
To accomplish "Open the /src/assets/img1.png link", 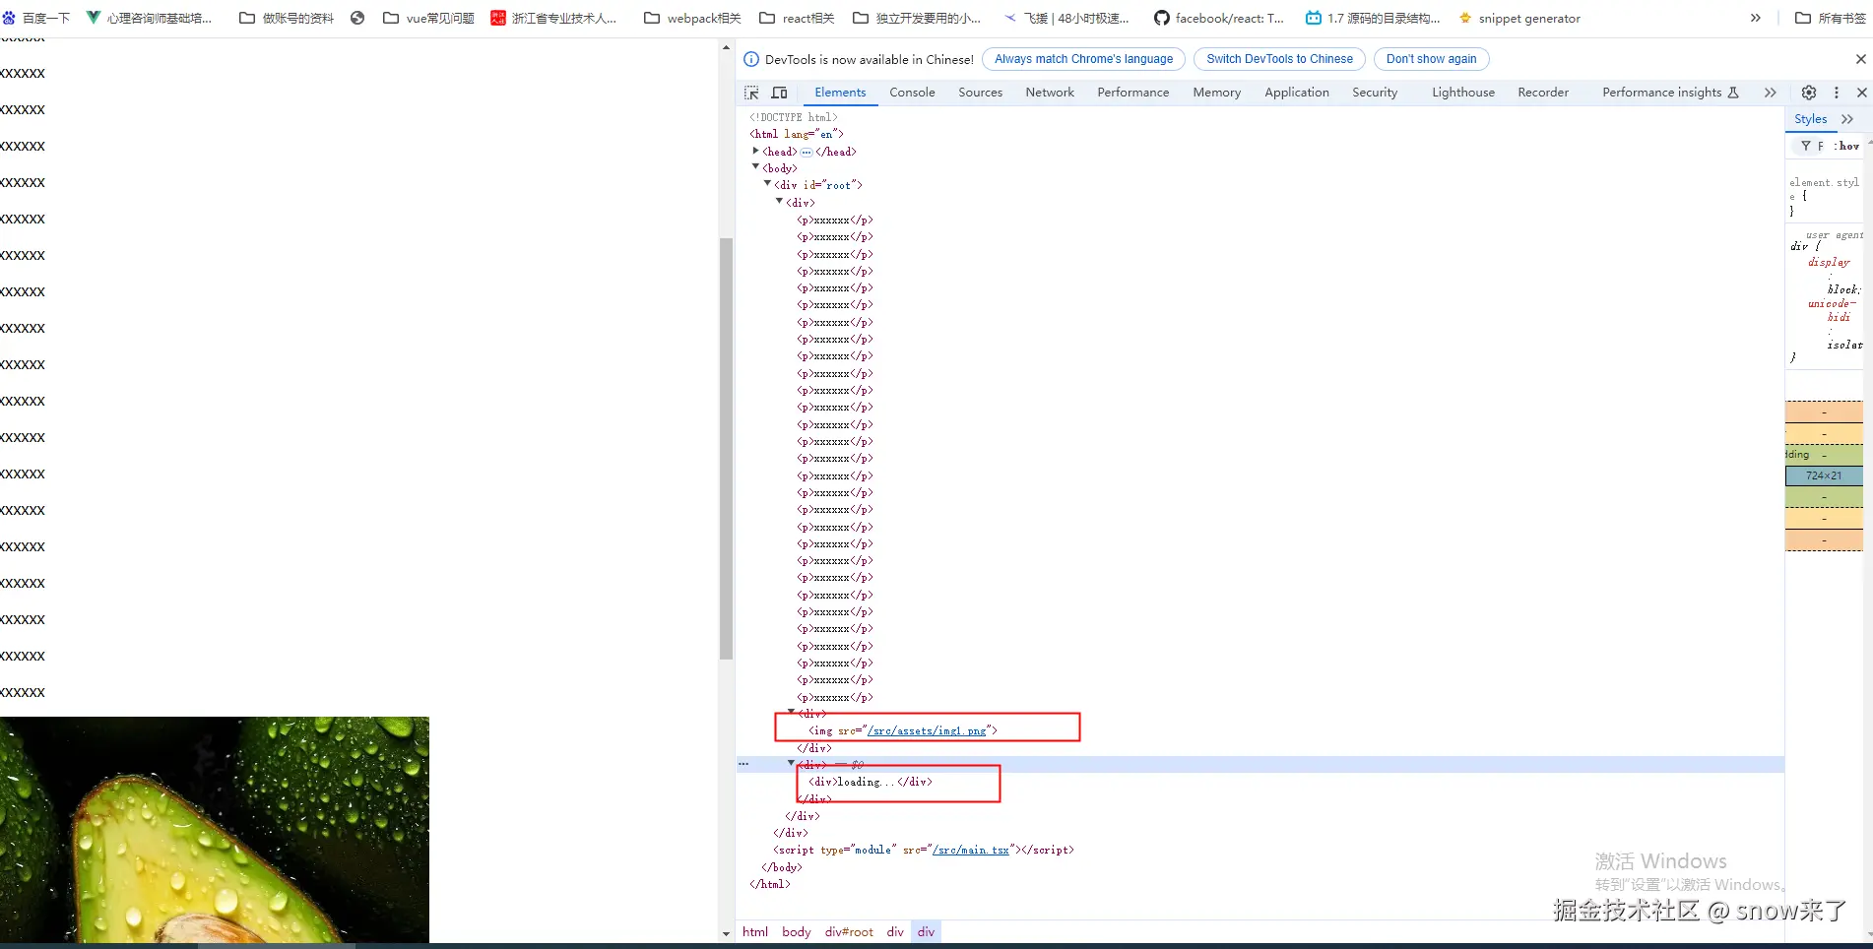I will 927,730.
